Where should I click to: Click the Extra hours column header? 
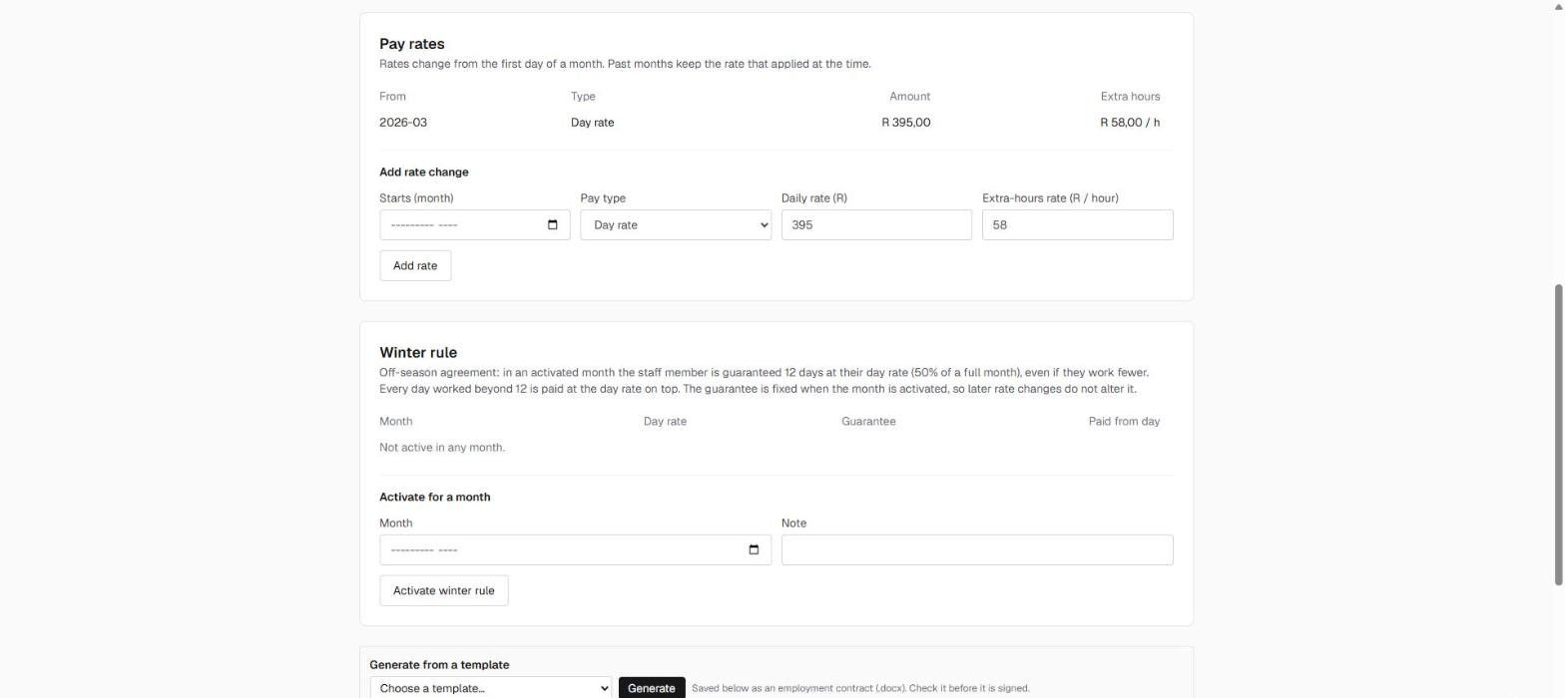click(1130, 97)
